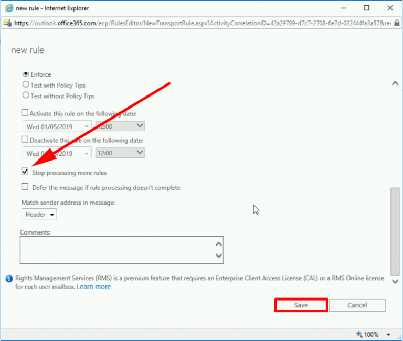Select the Enforce radio button

click(25, 74)
